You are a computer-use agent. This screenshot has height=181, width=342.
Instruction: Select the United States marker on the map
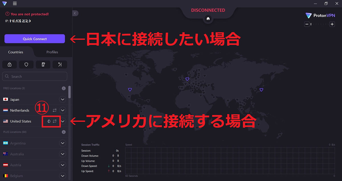click(130, 90)
